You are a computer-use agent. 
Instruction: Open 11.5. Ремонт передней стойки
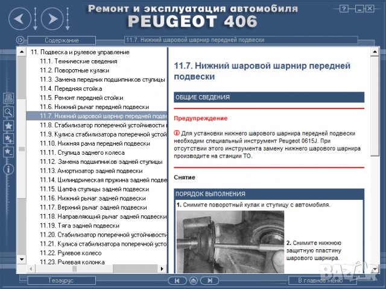pos(81,98)
